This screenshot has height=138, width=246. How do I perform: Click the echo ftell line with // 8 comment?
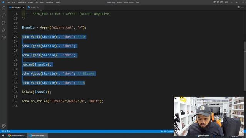[x=53, y=83]
